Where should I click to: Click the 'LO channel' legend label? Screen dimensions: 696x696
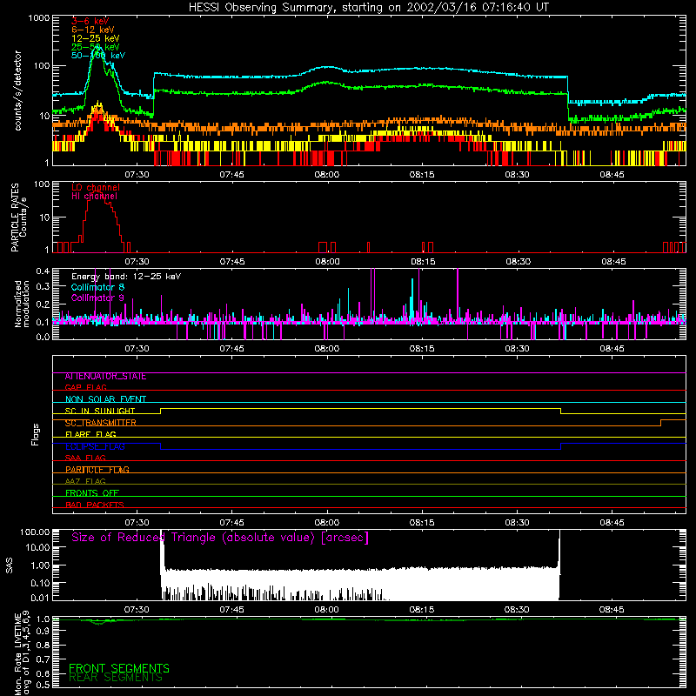click(x=96, y=187)
